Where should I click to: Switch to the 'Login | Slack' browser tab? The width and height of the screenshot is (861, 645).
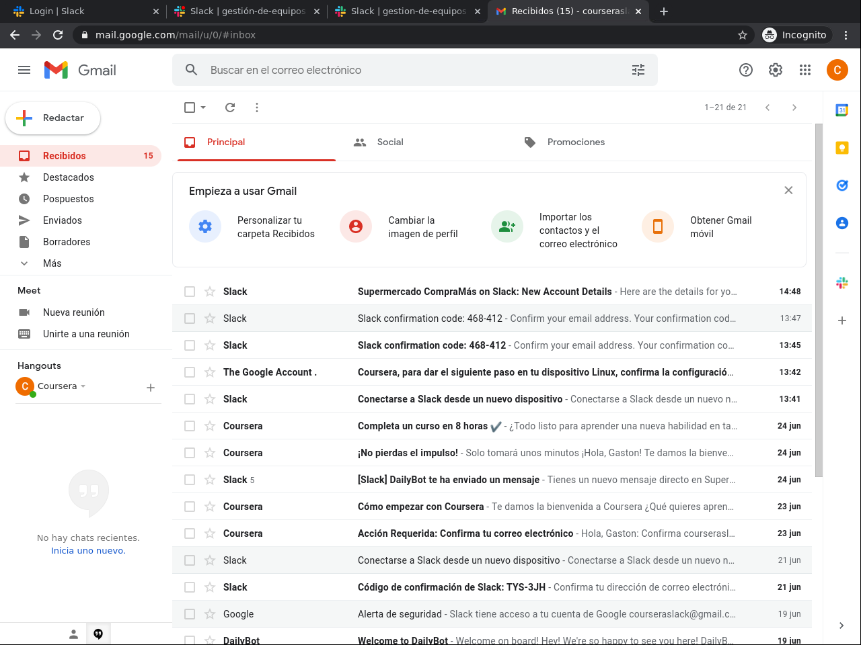pyautogui.click(x=86, y=11)
